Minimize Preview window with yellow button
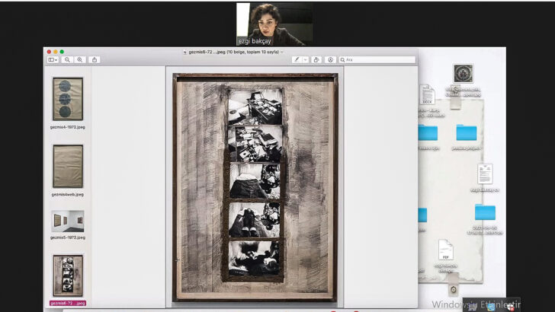The image size is (555, 312). (55, 52)
